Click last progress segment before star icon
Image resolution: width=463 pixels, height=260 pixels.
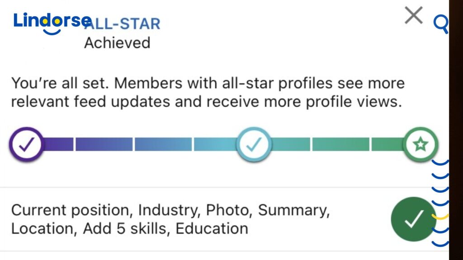click(387, 144)
